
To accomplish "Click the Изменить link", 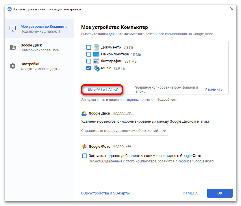I will 214,89.
